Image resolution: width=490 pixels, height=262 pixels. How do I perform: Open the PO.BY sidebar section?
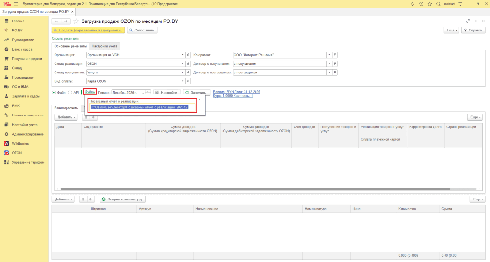[18, 30]
